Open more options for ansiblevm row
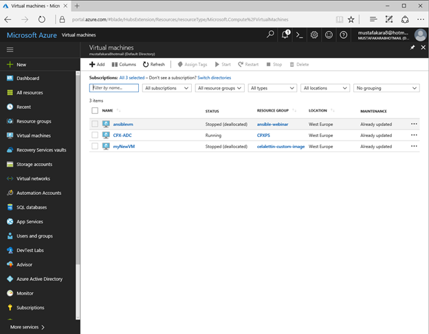Image resolution: width=429 pixels, height=334 pixels. pos(414,124)
